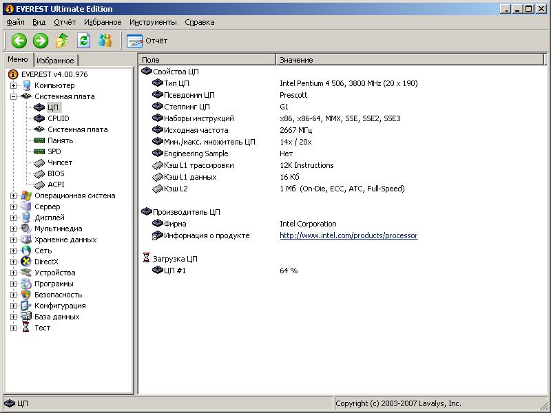The width and height of the screenshot is (551, 413).
Task: Expand the Сервер tree node
Action: [x=13, y=206]
